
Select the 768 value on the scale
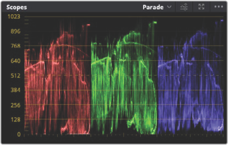[x=15, y=46]
